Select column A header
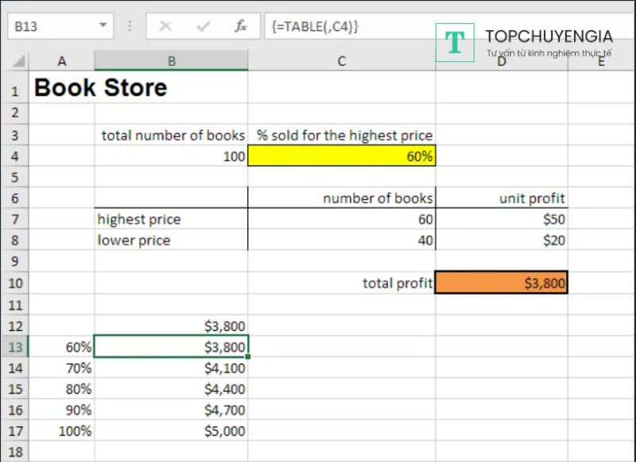Image resolution: width=636 pixels, height=462 pixels. (62, 61)
